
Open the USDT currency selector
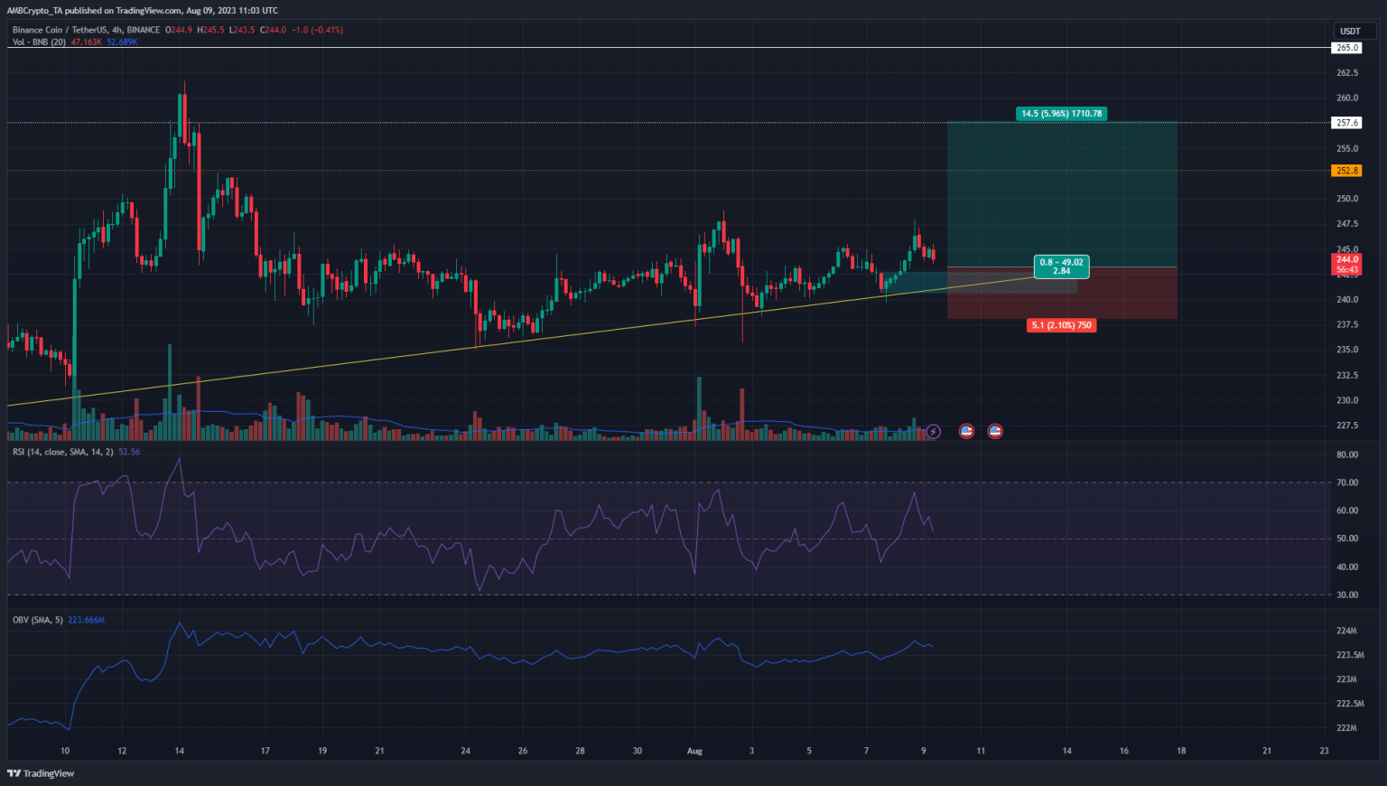[x=1350, y=31]
